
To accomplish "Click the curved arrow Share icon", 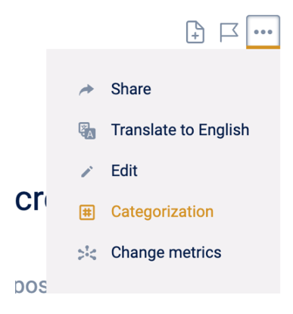I will [x=86, y=89].
